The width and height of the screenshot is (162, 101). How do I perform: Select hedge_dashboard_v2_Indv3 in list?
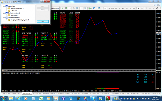[20, 20]
